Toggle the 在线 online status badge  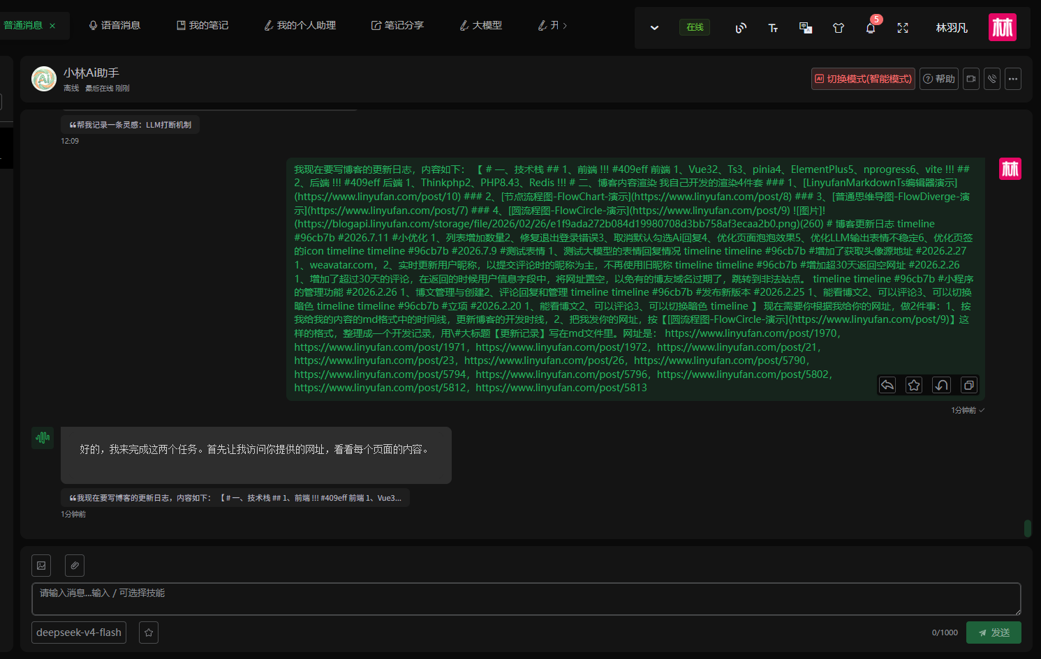(695, 27)
